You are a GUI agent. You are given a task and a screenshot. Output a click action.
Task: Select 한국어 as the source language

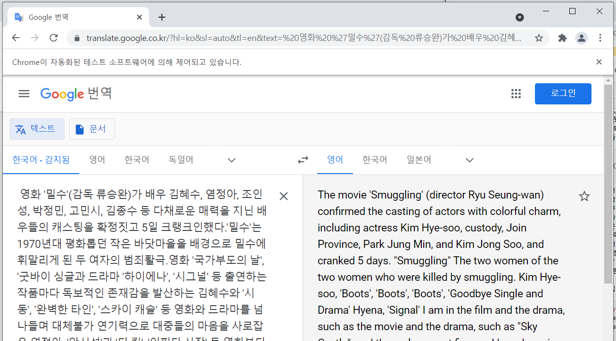(x=137, y=160)
